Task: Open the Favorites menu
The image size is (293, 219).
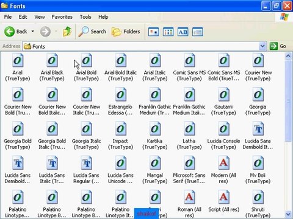Action: 62,17
